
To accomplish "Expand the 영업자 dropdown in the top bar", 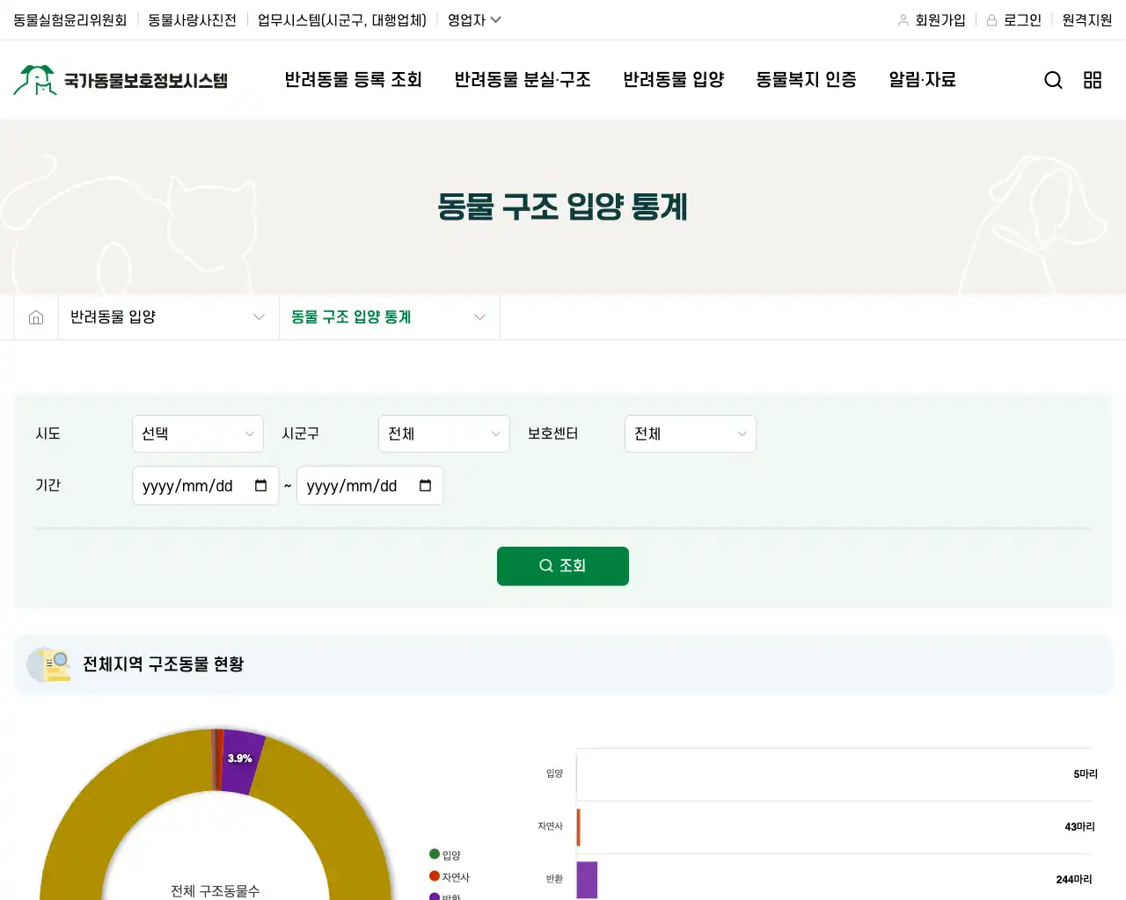I will click(x=474, y=19).
